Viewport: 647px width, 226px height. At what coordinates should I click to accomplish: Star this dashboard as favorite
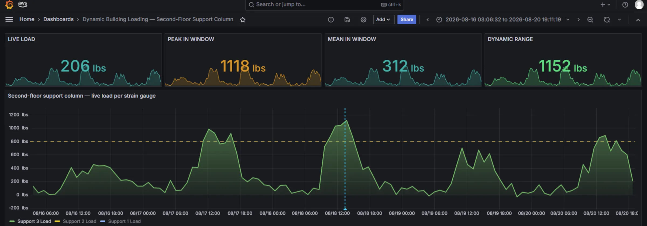pyautogui.click(x=243, y=20)
